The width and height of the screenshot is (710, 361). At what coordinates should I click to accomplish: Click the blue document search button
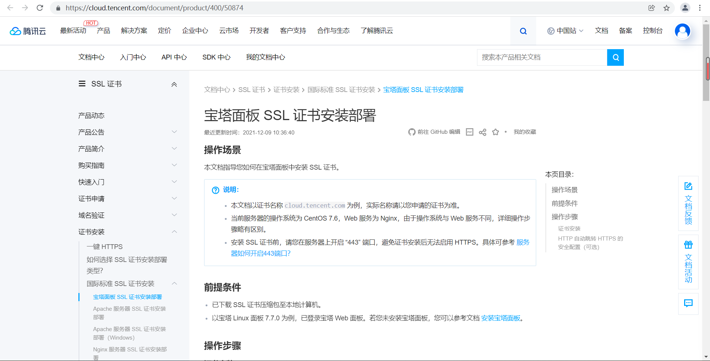tap(615, 57)
